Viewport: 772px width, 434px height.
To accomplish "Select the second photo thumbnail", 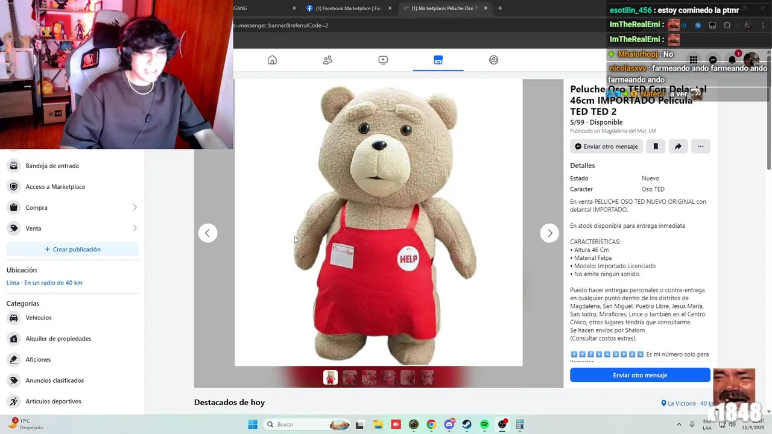I will tap(350, 377).
